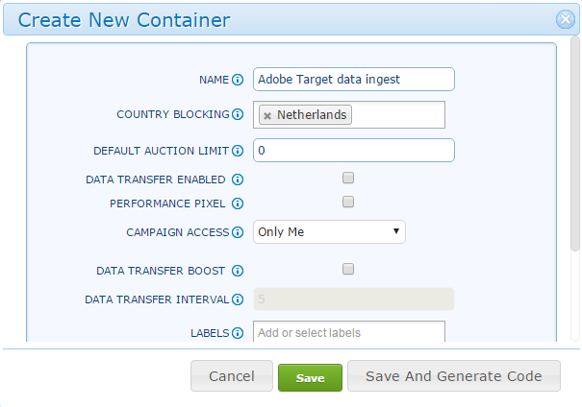This screenshot has width=582, height=407.
Task: Click the green Save button
Action: click(x=310, y=377)
